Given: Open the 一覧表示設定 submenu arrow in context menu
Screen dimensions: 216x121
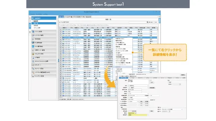Looking at the screenshot, I should tap(132, 69).
